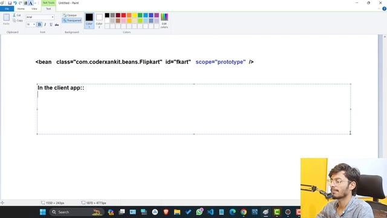Viewport: 387px width, 218px height.
Task: Open Edit colors dialog
Action: 164,21
